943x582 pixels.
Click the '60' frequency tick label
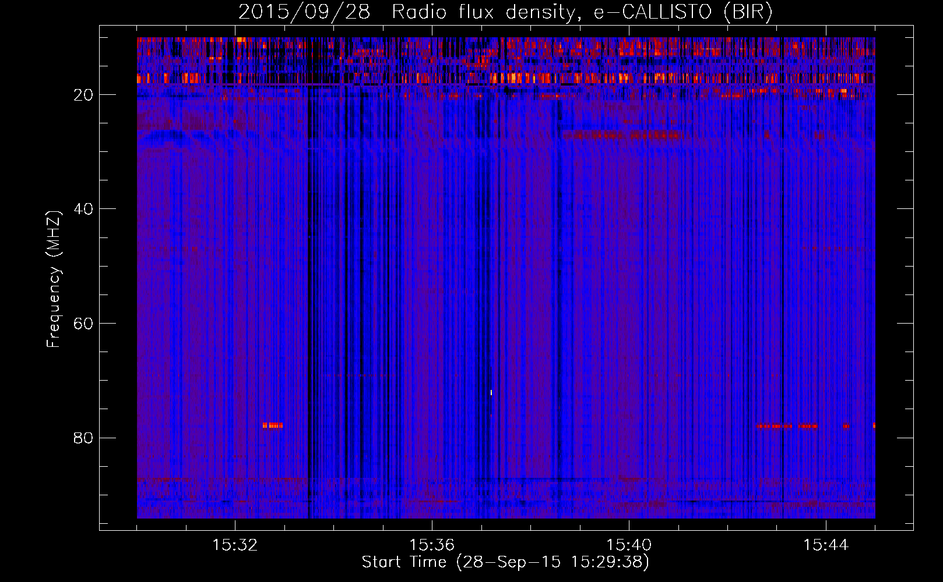tap(83, 324)
